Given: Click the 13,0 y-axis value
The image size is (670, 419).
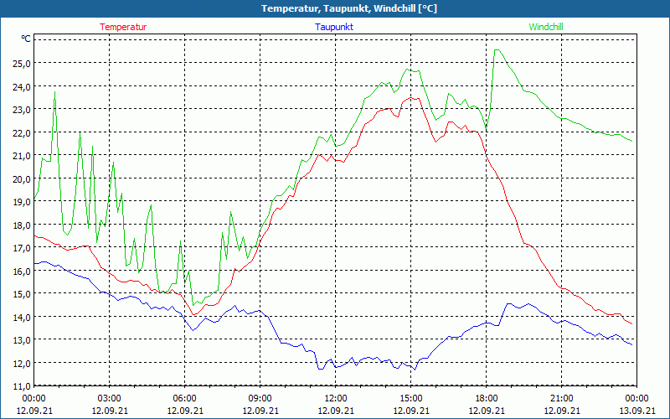Looking at the screenshot, I should coord(22,340).
